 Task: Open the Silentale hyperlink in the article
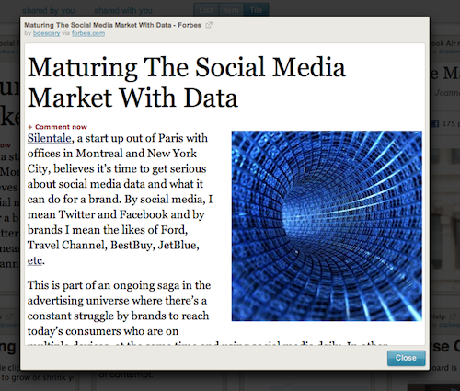point(50,138)
